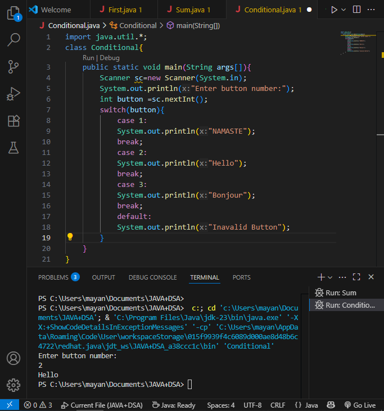
Task: Click the code minimap
Action: point(358,42)
